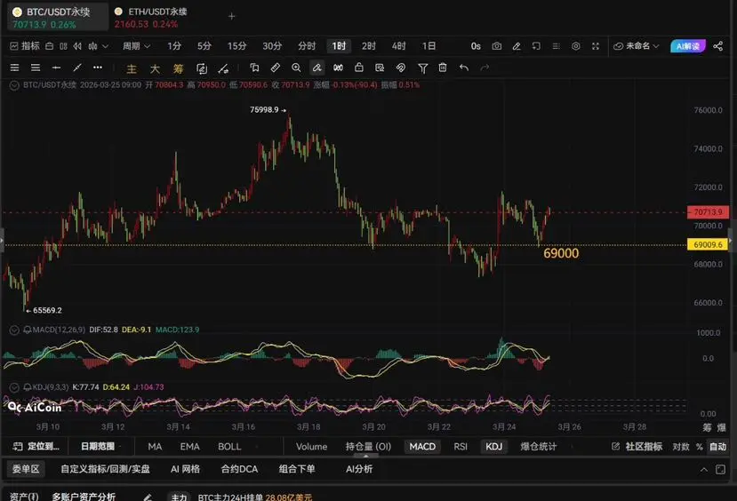
Task: Open the 定位到 go-to selector
Action: pyautogui.click(x=36, y=447)
